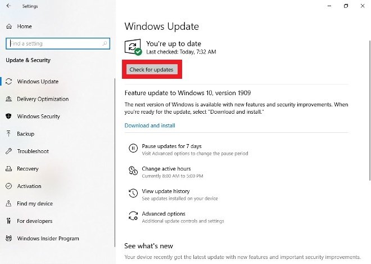Click the Delivery Optimization sidebar icon
The height and width of the screenshot is (264, 371).
[x=9, y=99]
